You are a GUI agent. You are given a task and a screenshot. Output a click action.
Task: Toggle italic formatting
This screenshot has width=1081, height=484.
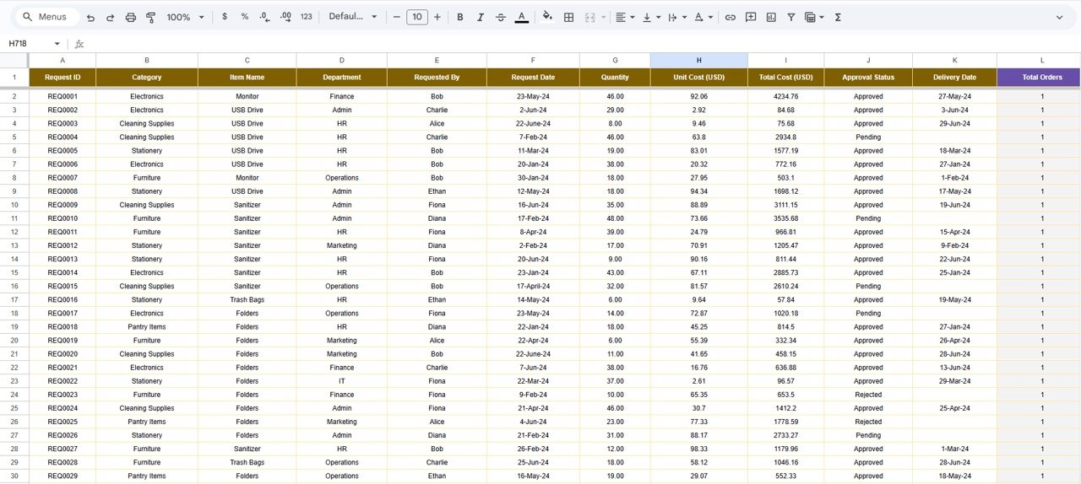tap(481, 17)
